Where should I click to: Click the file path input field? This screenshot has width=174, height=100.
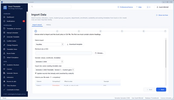pyautogui.click(x=64, y=53)
